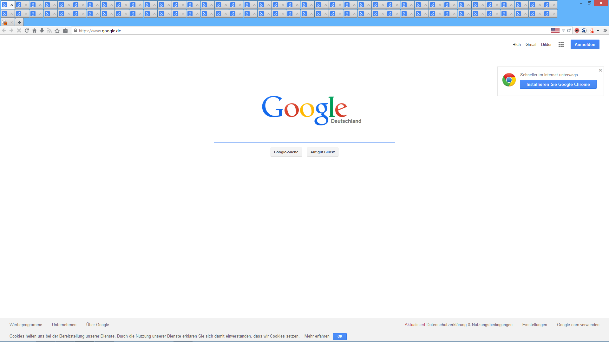
Task: Open the Google apps grid icon
Action: (x=561, y=45)
